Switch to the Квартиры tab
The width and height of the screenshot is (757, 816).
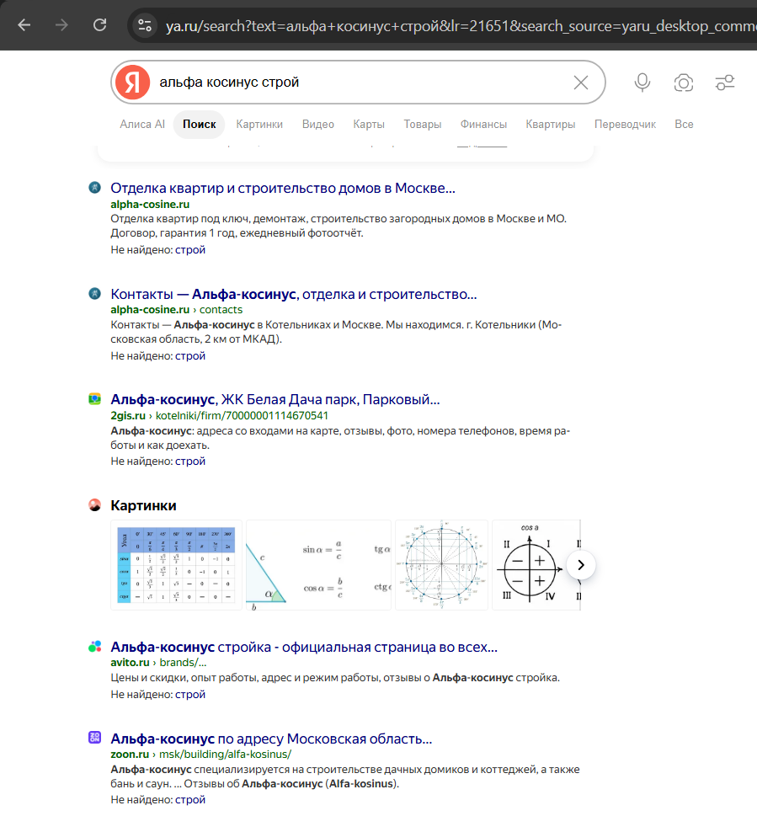(551, 125)
